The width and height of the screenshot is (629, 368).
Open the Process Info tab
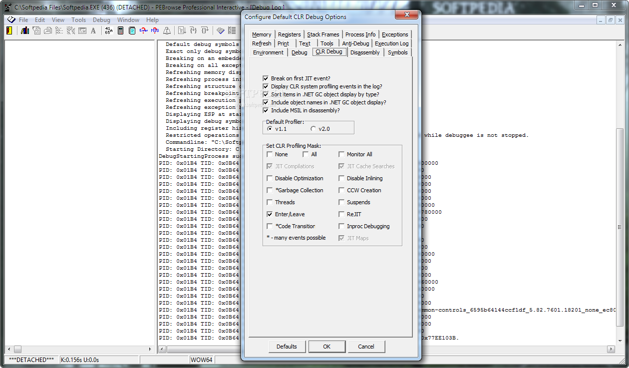pyautogui.click(x=360, y=34)
